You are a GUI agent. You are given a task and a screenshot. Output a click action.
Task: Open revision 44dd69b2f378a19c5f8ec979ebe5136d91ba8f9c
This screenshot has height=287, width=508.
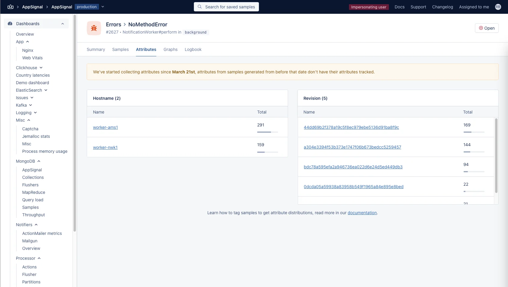pyautogui.click(x=351, y=127)
